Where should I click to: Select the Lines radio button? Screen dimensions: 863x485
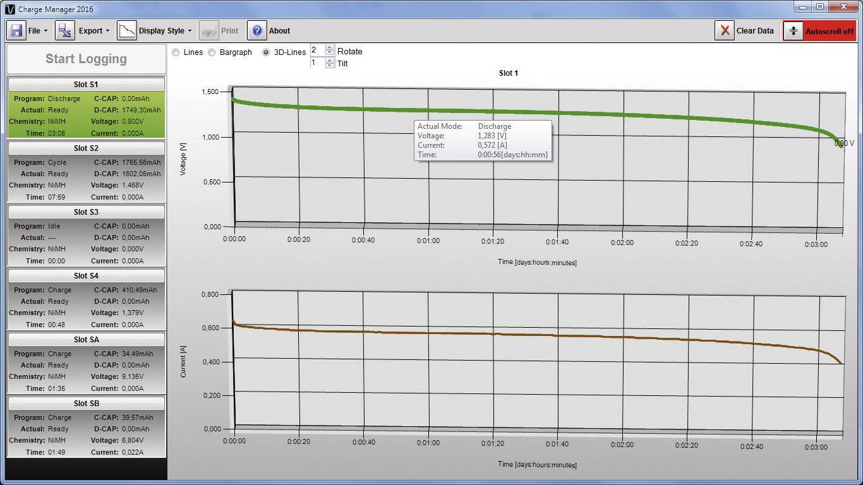pyautogui.click(x=176, y=52)
